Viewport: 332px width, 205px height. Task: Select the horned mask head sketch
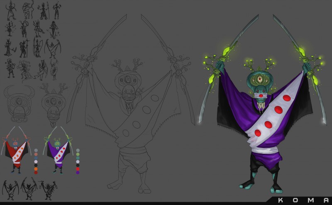(x=19, y=103)
